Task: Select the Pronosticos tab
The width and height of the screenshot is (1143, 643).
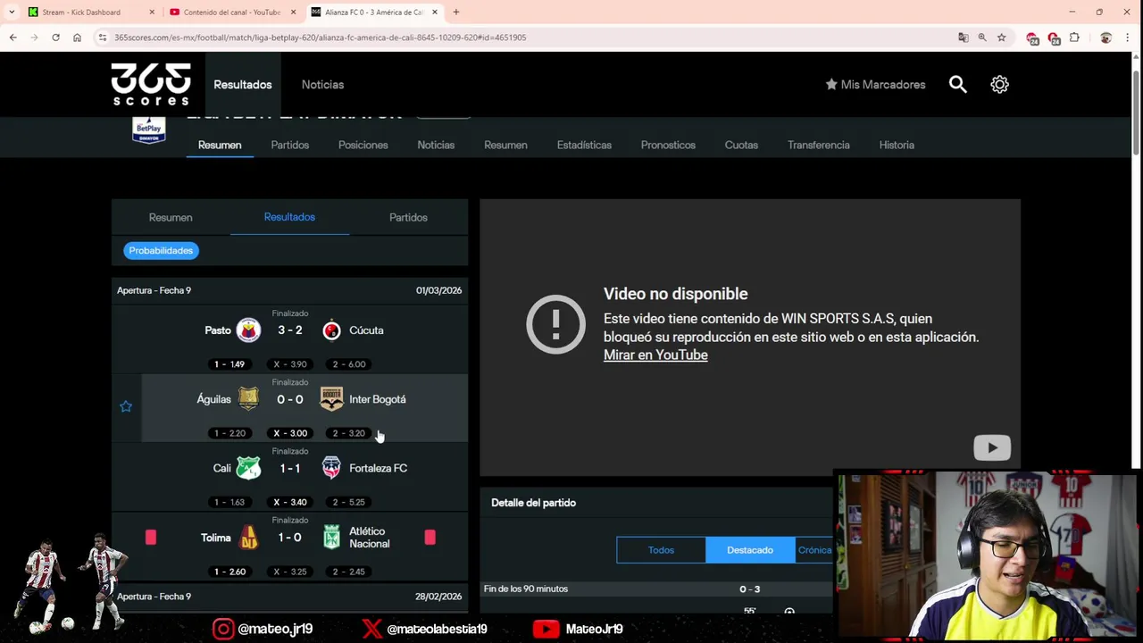Action: tap(668, 145)
